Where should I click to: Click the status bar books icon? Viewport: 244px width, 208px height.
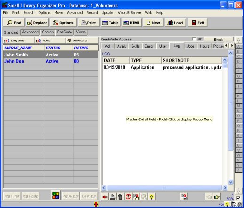[234, 204]
